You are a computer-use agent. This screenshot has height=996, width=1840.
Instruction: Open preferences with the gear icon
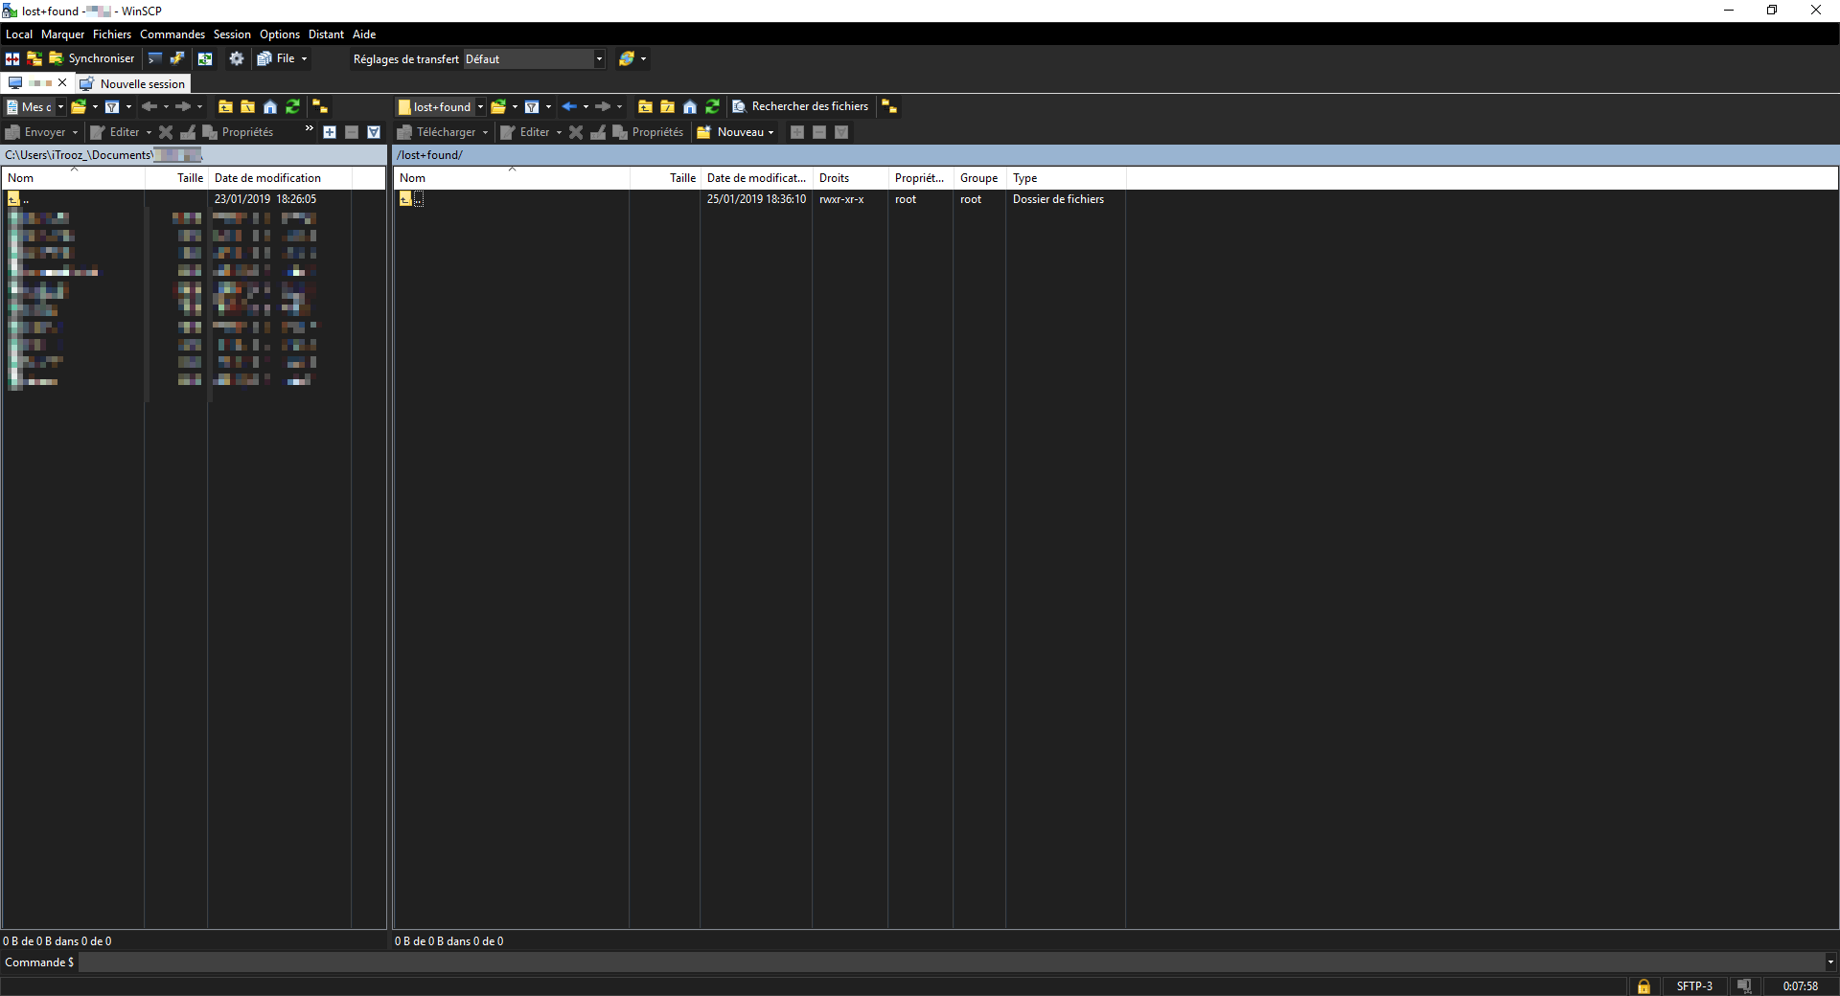236,58
